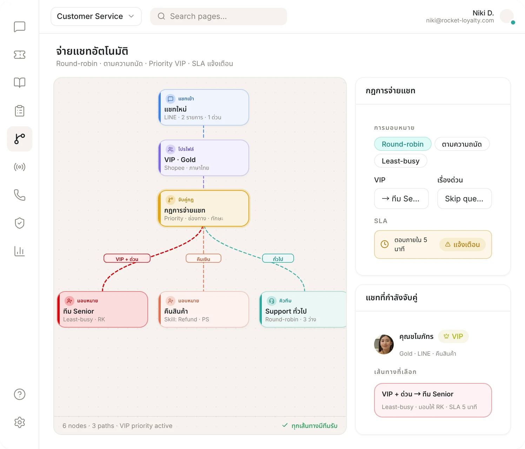Click the crown icon in VIP badge

pyautogui.click(x=446, y=336)
